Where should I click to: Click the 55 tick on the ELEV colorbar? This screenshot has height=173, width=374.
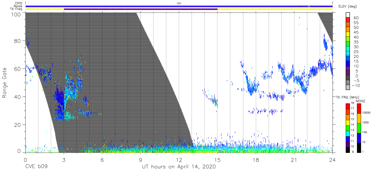click(x=356, y=23)
